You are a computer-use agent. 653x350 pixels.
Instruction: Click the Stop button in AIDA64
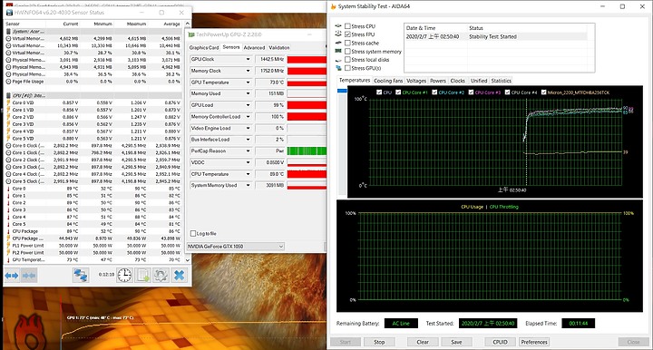coord(379,342)
